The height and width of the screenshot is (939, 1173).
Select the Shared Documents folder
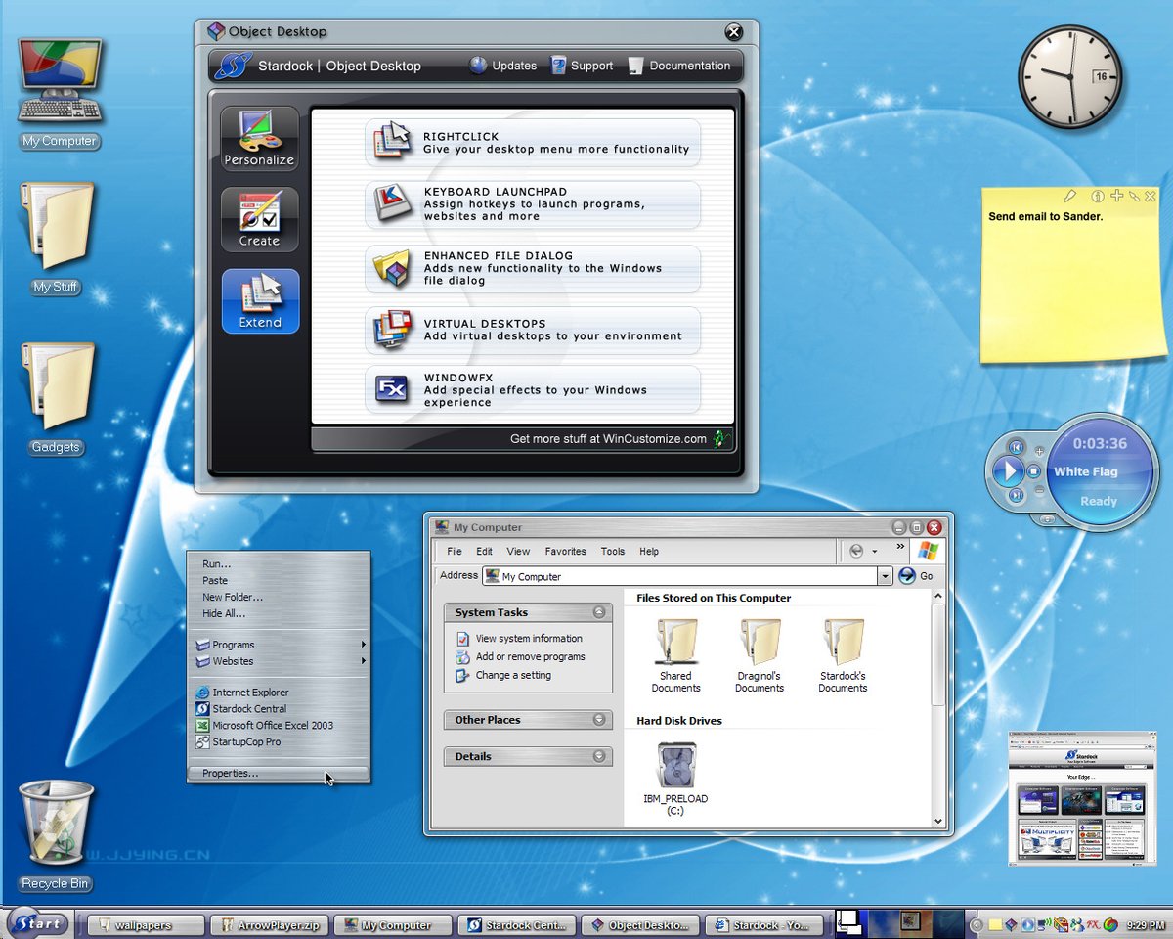click(675, 656)
